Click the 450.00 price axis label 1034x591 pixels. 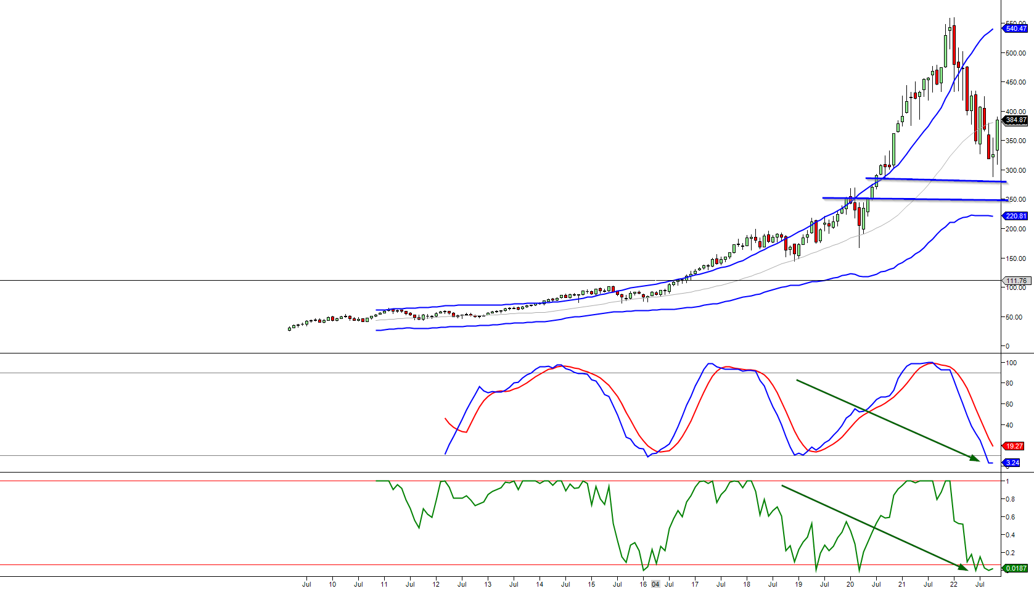tap(1016, 82)
